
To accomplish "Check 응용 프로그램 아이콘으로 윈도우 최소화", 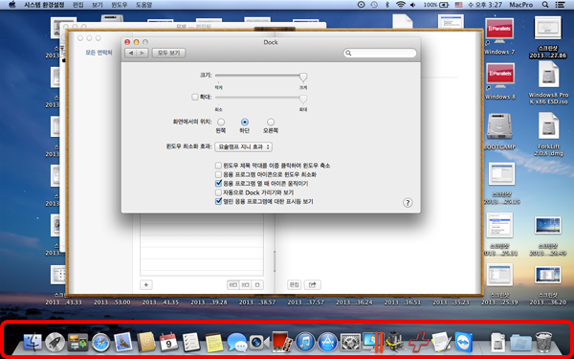I will click(x=218, y=174).
